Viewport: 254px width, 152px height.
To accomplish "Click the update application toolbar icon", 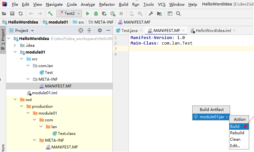I will (140, 14).
